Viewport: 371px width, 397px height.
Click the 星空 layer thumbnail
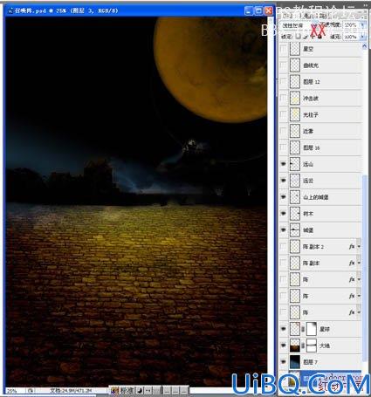295,49
